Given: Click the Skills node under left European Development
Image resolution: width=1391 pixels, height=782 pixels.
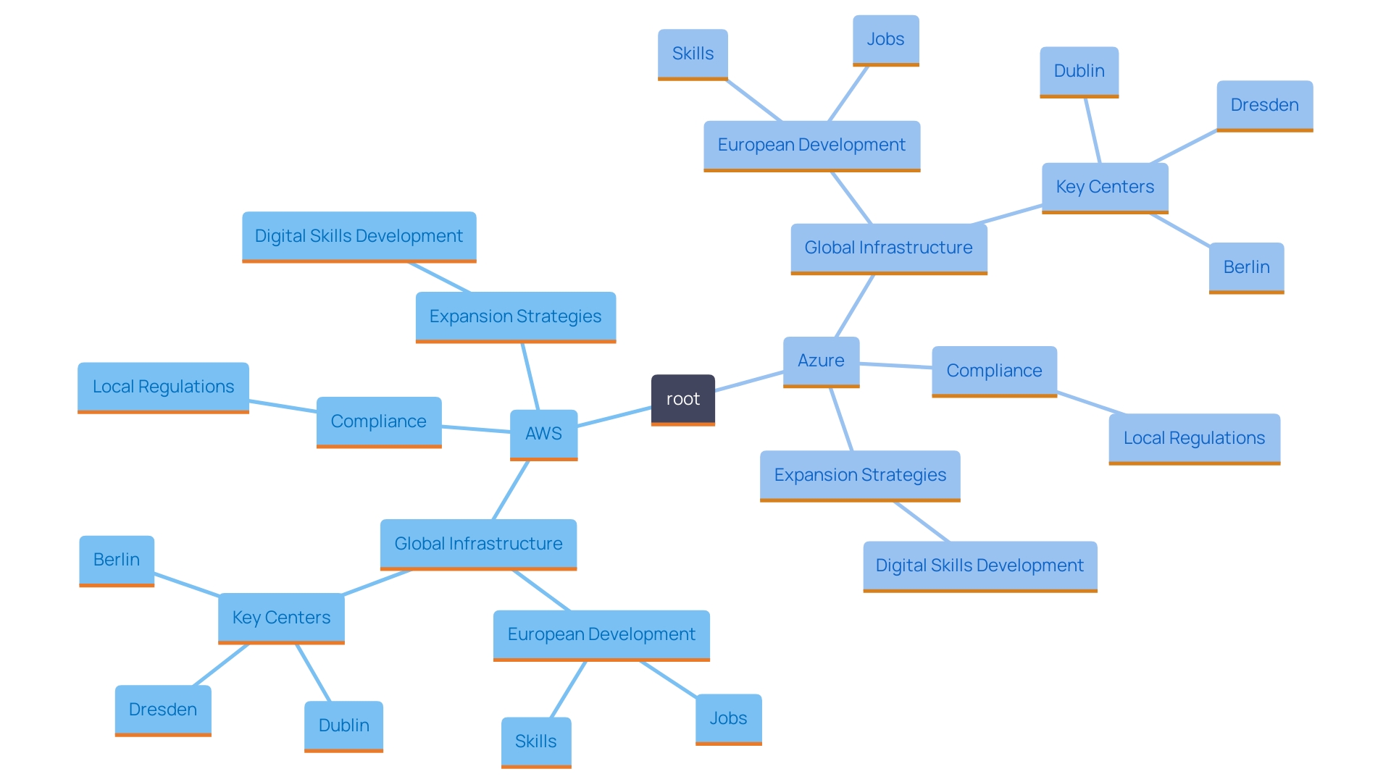Looking at the screenshot, I should click(537, 736).
